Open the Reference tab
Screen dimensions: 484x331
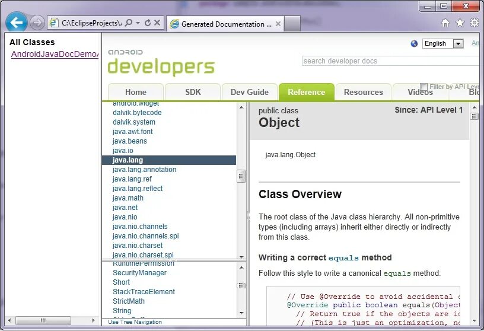pyautogui.click(x=307, y=92)
